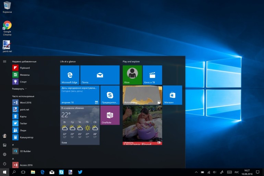Screen dimensions: 264x176
Task: Click the volume speaker tray icon
Action: click(215, 172)
